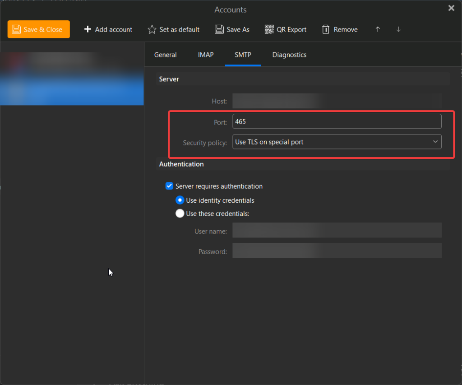Select Use identity credentials option
462x385 pixels.
180,200
